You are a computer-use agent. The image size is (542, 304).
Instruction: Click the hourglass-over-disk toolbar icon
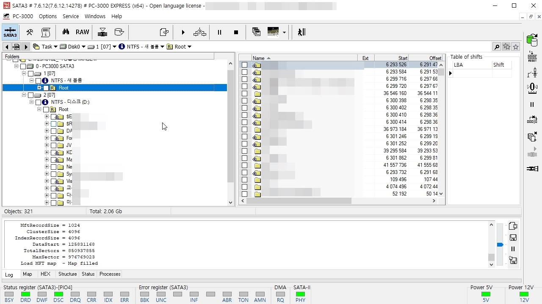102,32
